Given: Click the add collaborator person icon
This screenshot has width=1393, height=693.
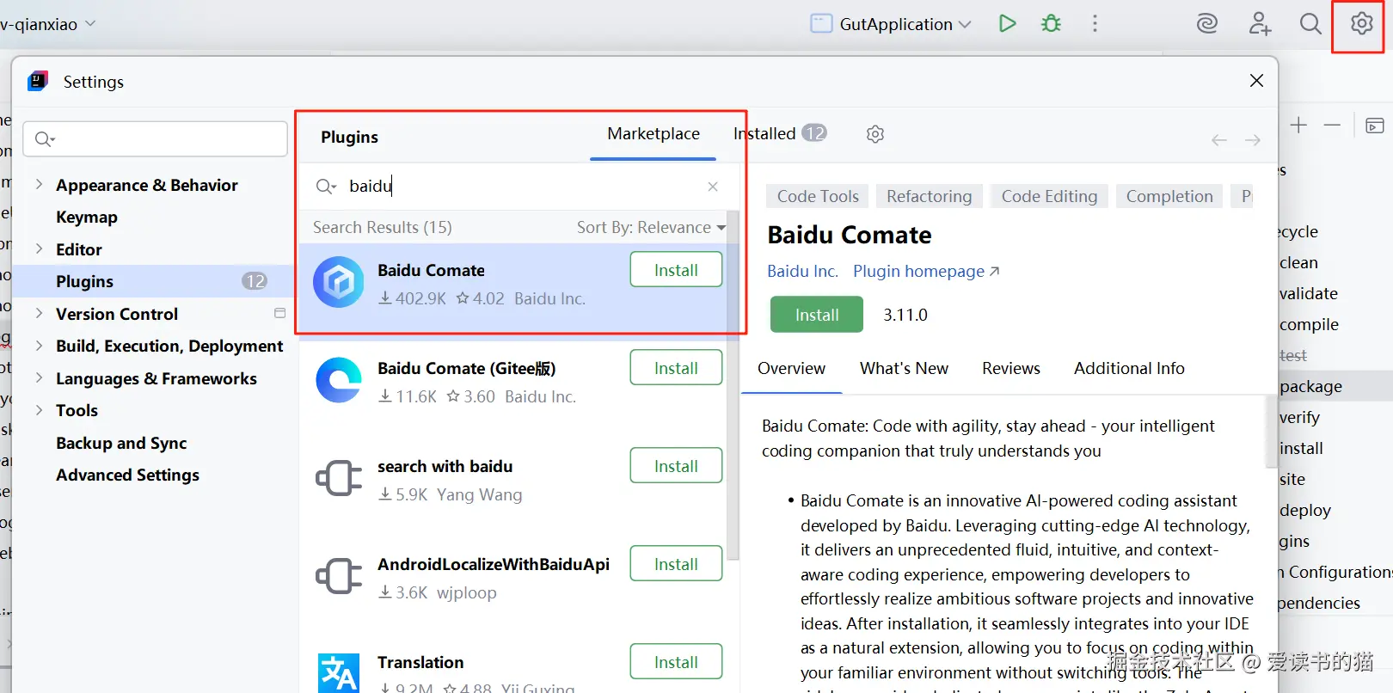Looking at the screenshot, I should tap(1260, 23).
